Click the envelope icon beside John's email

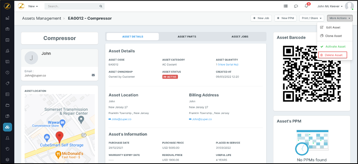pos(93,75)
